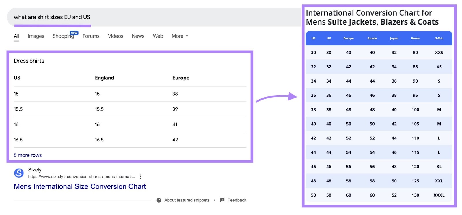Screen dimensions: 462x215
Task: Click the Dress Shirts snippet heading
Action: click(29, 61)
